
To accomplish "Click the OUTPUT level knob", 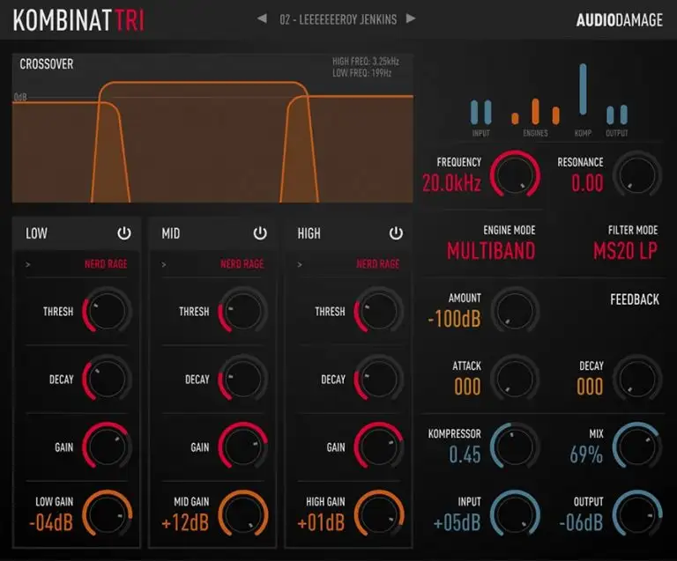I will coord(637,513).
